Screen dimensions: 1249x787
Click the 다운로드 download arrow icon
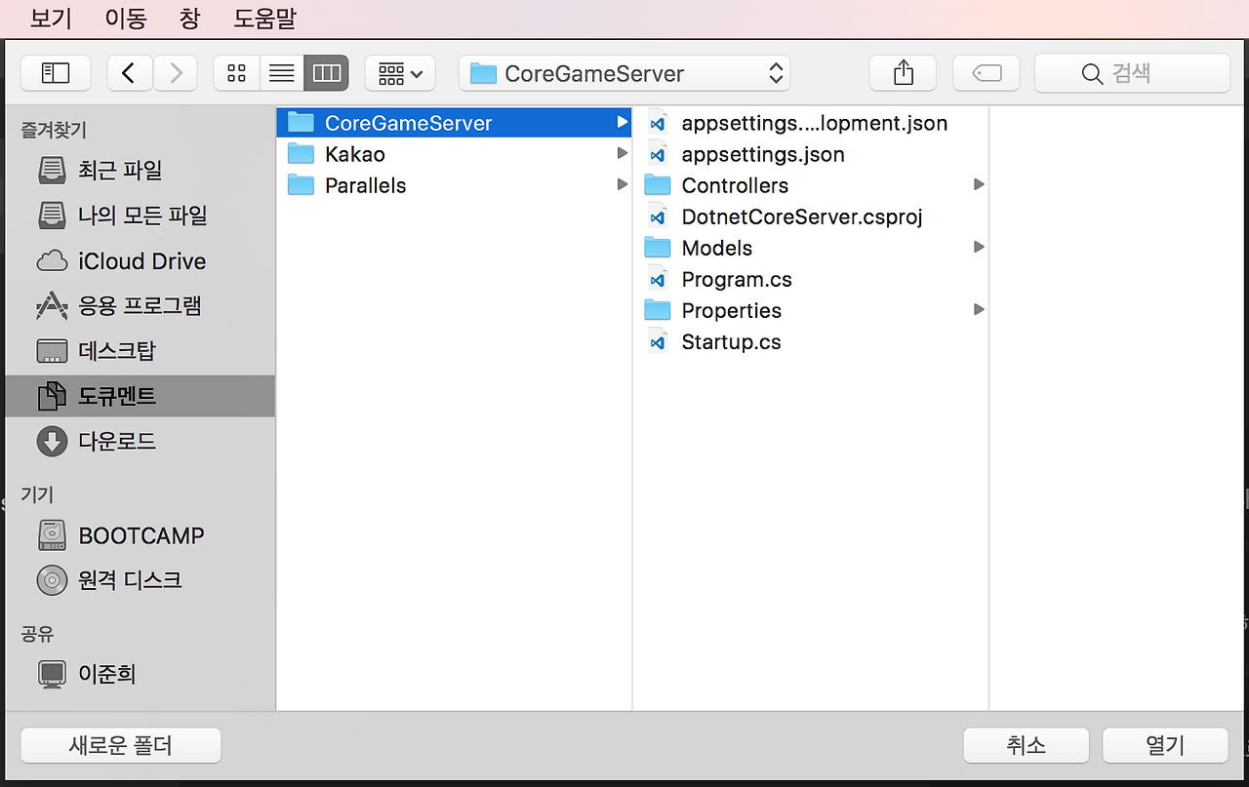click(x=52, y=442)
